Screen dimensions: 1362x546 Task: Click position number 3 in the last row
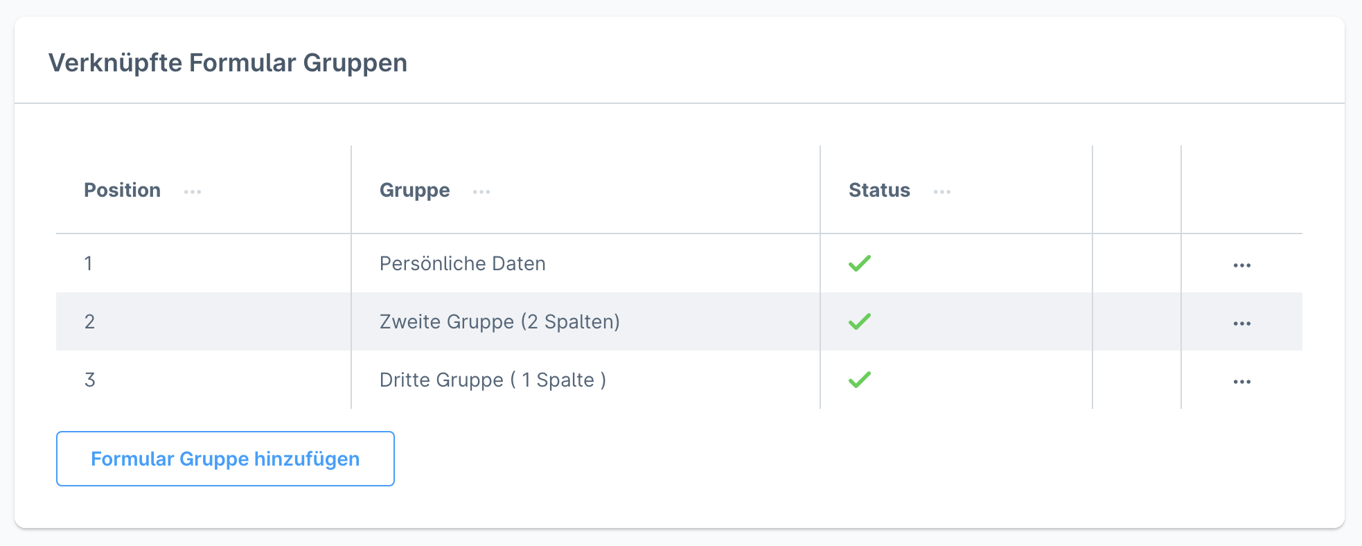click(x=89, y=380)
